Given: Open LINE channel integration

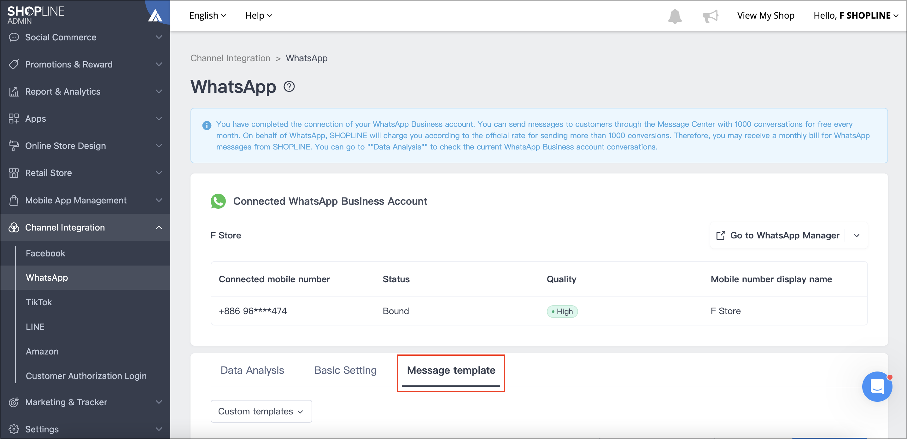Looking at the screenshot, I should (x=35, y=327).
